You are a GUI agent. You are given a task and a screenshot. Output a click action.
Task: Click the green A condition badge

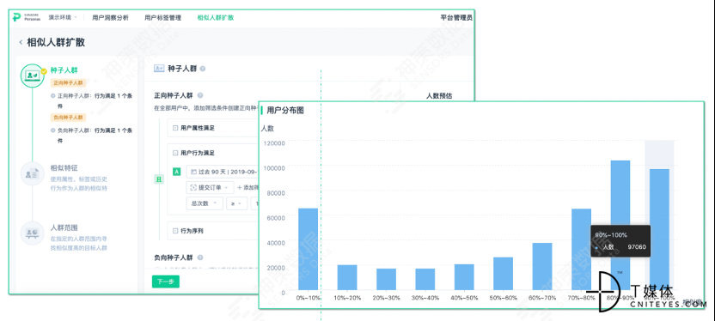pyautogui.click(x=177, y=172)
